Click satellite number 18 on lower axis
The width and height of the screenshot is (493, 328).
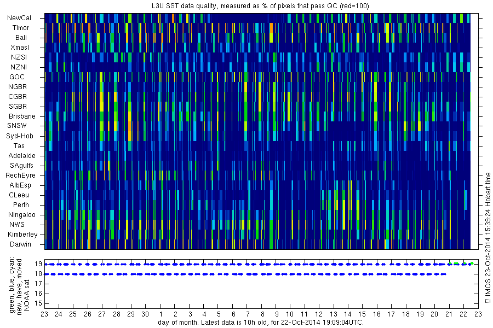click(x=38, y=274)
